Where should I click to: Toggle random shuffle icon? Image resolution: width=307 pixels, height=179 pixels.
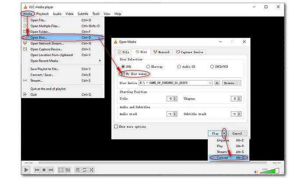point(91,170)
